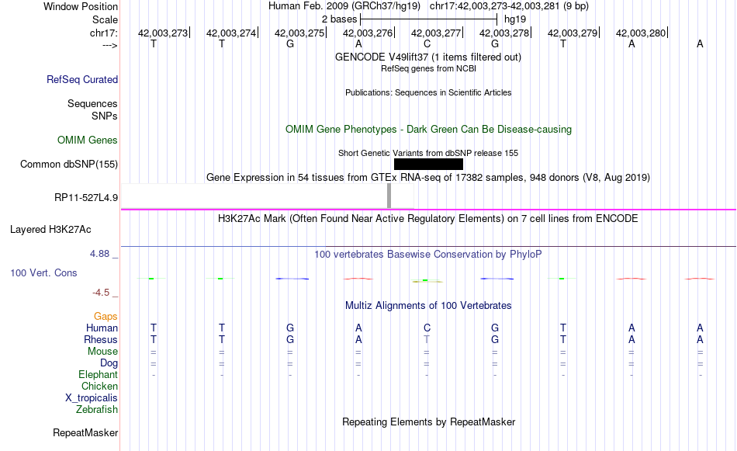The image size is (737, 451).
Task: Select the X_tropicalis alignment row label
Action: [x=92, y=398]
